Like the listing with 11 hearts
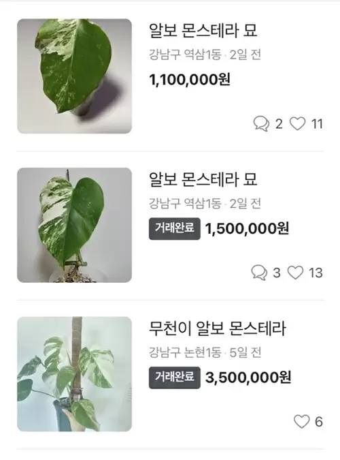Screen dimensions: 340x460 tap(297, 123)
